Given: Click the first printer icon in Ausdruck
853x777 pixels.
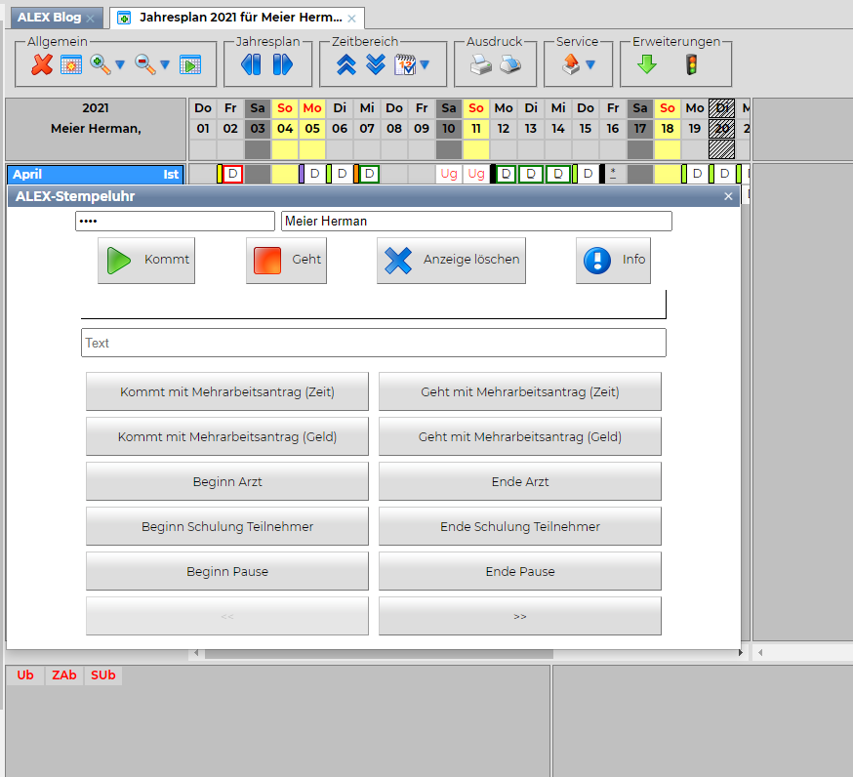Looking at the screenshot, I should click(x=480, y=65).
